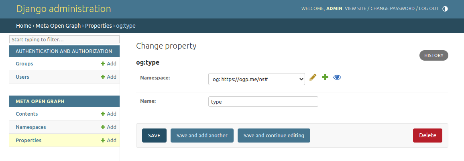464x161 pixels.
Task: Click the Namespace: field label
Action: pyautogui.click(x=155, y=78)
